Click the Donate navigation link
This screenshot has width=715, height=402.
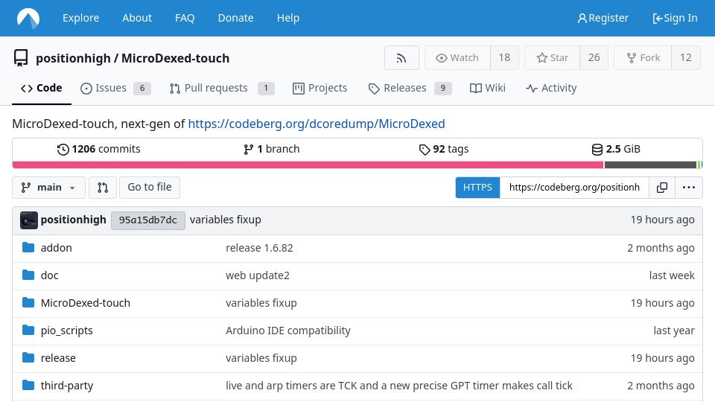tap(236, 18)
